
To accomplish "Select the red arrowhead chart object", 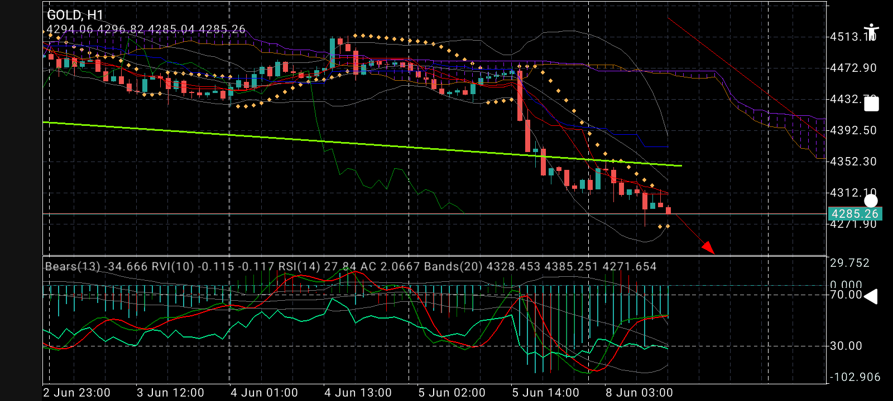I will (x=708, y=247).
